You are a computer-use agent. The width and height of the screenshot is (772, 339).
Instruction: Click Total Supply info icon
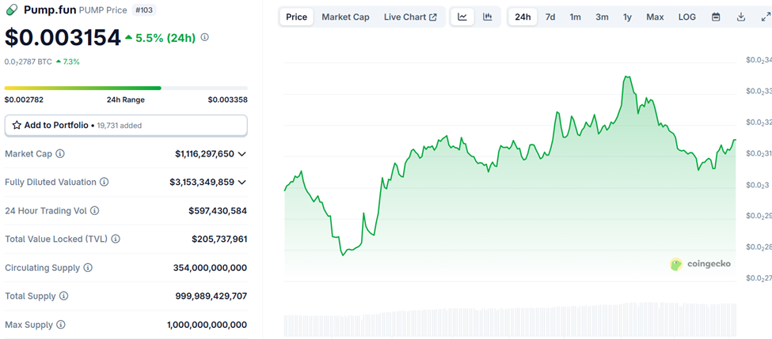64,296
